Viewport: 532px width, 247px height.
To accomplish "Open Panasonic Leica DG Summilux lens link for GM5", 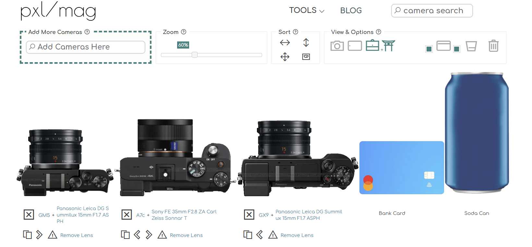I will [83, 215].
